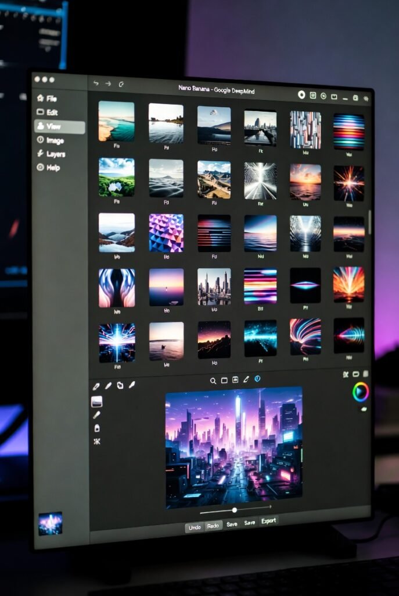
Task: Select the lock tool in the left tool column
Action: [97, 428]
